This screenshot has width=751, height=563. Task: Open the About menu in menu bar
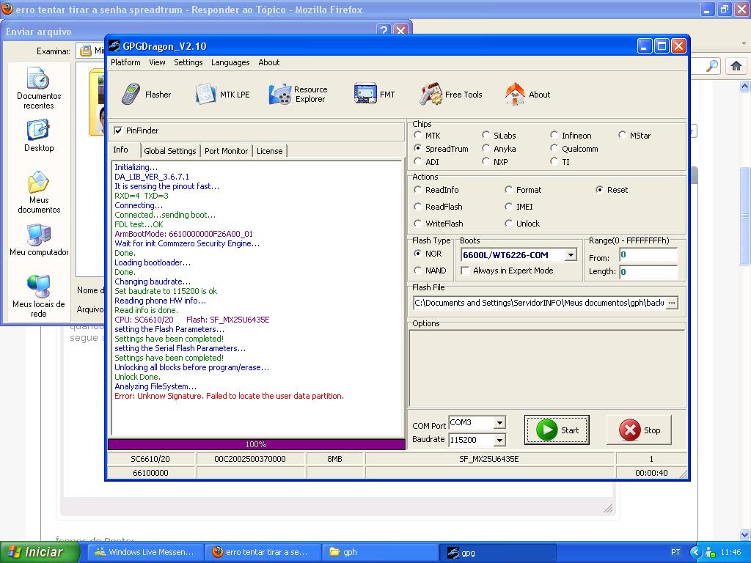tap(268, 62)
